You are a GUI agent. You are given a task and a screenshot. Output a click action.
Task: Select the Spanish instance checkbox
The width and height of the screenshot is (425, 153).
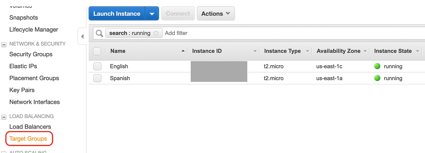point(97,78)
